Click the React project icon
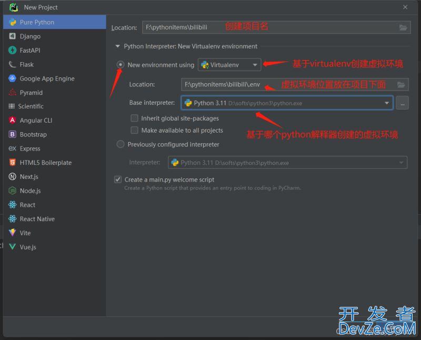 (12, 205)
